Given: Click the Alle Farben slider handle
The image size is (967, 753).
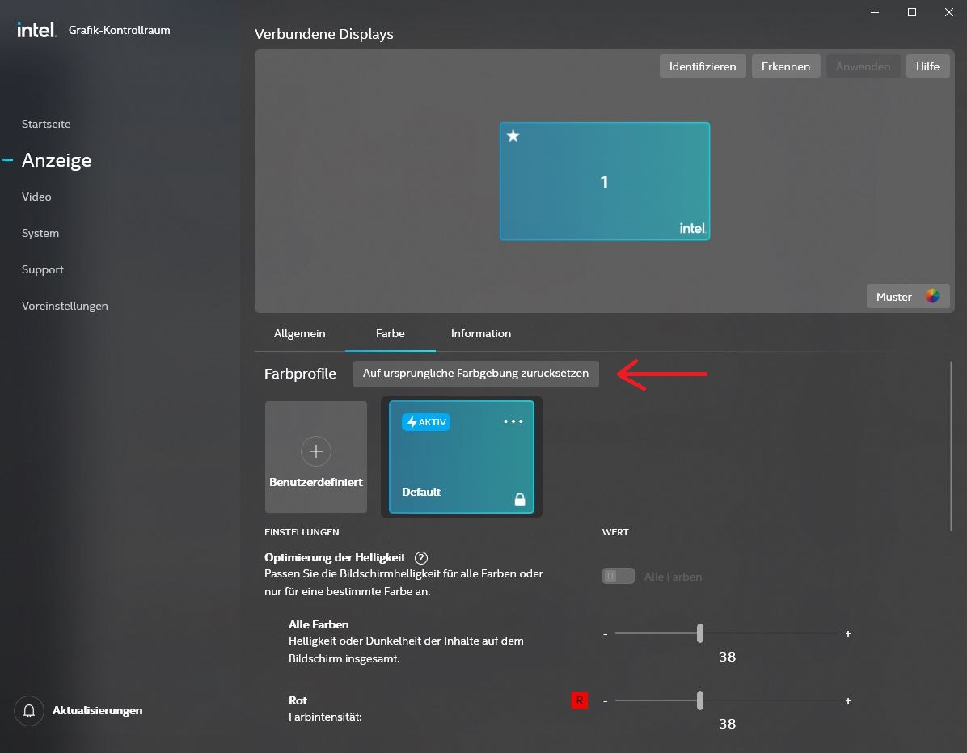Looking at the screenshot, I should [700, 633].
